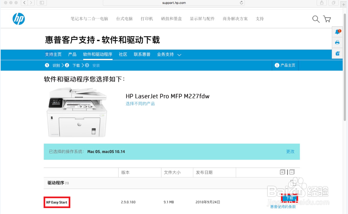The width and height of the screenshot is (348, 214).
Task: Open 商务解决方案 menu
Action: point(235,19)
